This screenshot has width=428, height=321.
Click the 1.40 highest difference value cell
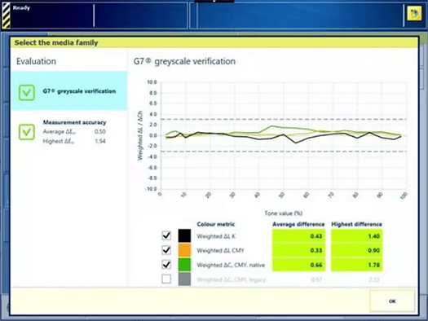tap(356, 236)
